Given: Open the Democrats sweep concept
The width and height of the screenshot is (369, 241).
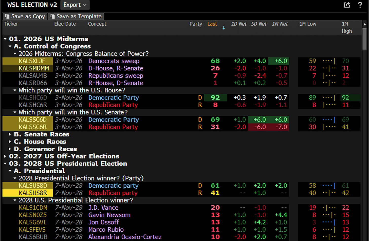Looking at the screenshot, I should pos(114,61).
